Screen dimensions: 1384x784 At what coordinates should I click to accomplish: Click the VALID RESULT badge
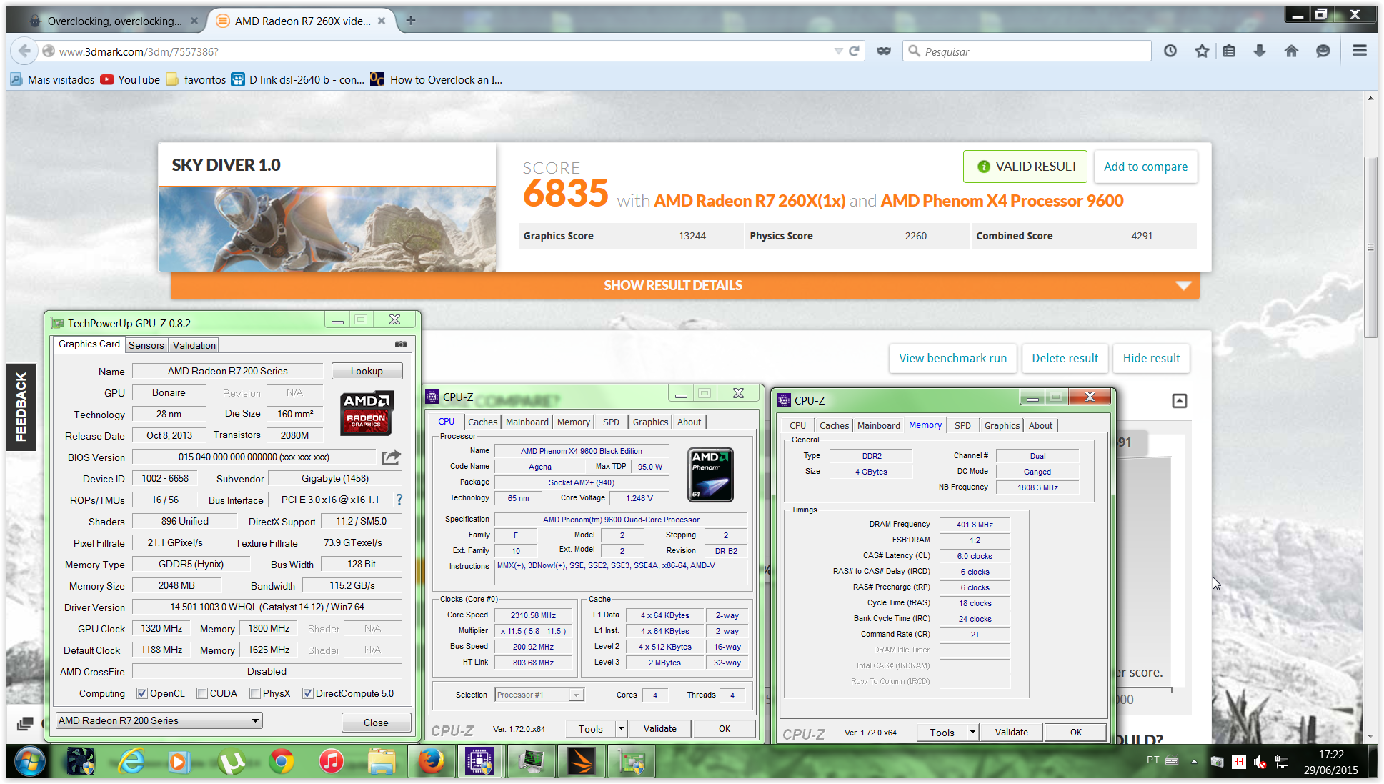click(x=1025, y=167)
